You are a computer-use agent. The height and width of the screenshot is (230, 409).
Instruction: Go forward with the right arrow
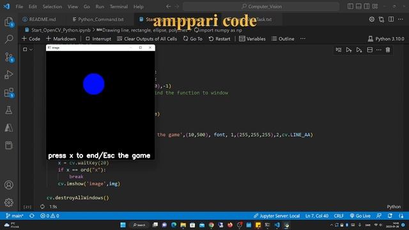(x=177, y=6)
